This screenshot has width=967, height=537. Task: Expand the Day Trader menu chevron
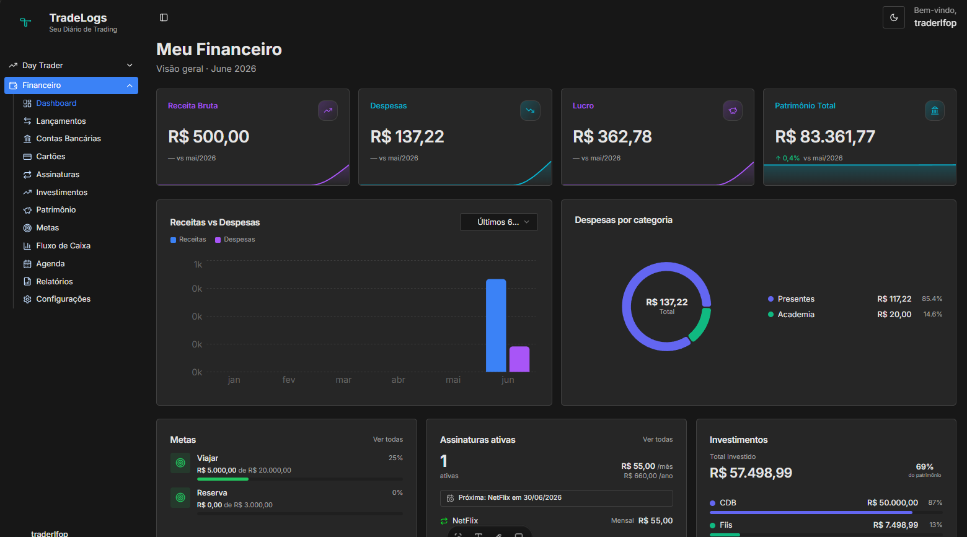(130, 65)
